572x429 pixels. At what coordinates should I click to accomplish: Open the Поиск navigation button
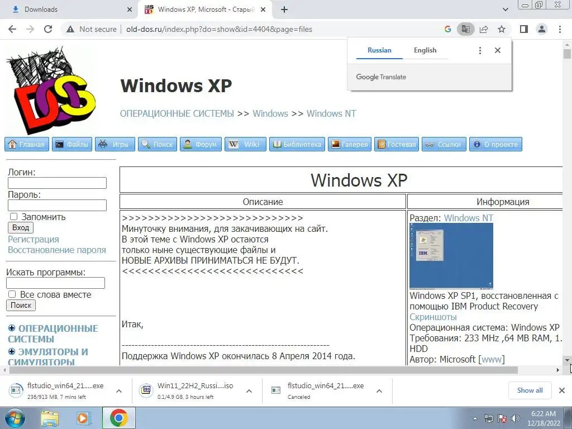coord(158,144)
